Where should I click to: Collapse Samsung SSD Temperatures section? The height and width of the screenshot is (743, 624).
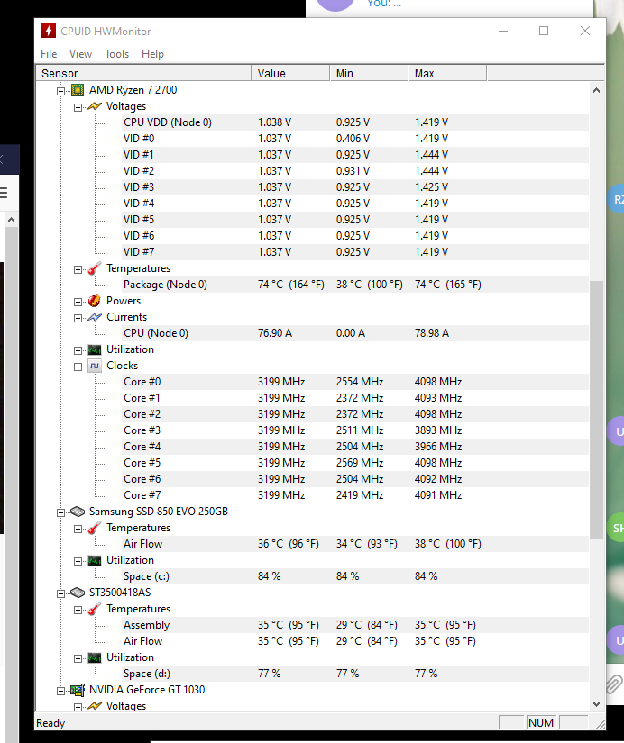point(78,529)
